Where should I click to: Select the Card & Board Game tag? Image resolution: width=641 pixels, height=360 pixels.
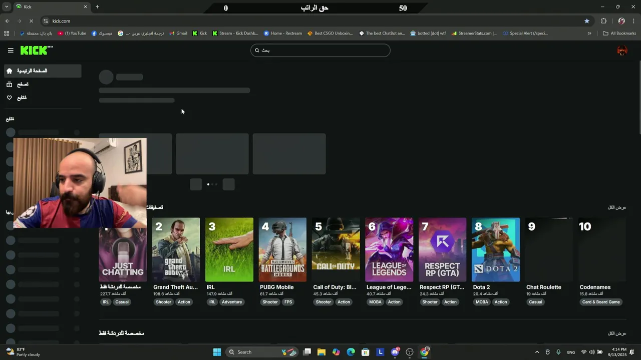click(601, 302)
